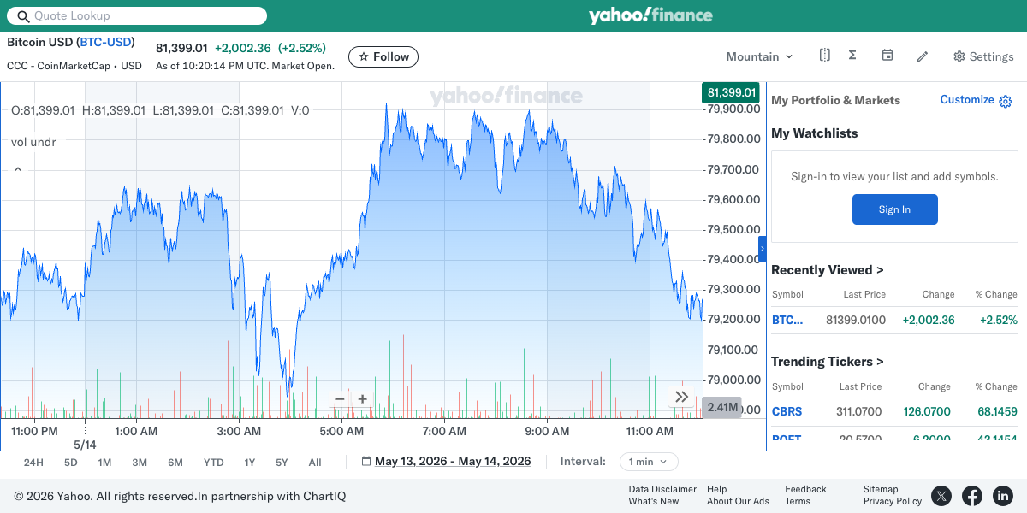Open CBRS trending ticker
Screen dimensions: 1027x513
pos(787,411)
